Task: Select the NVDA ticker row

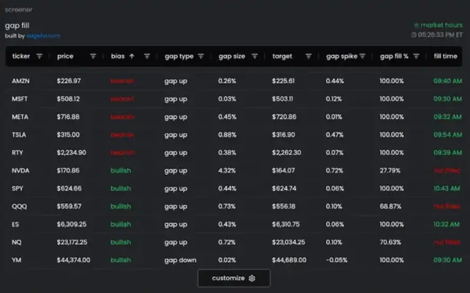Action: 234,171
